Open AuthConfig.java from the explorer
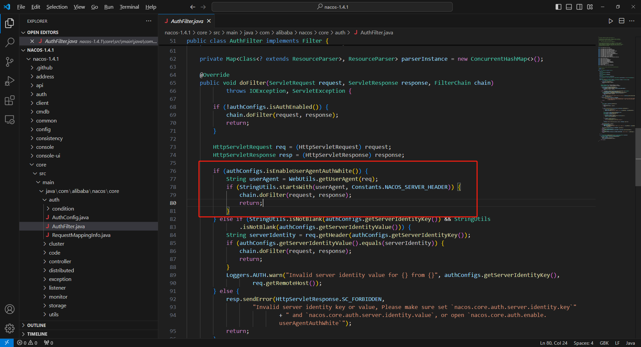 pos(70,218)
